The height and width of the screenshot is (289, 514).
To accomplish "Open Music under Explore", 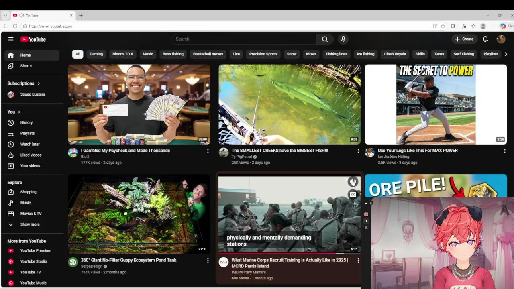I will 32,203.
